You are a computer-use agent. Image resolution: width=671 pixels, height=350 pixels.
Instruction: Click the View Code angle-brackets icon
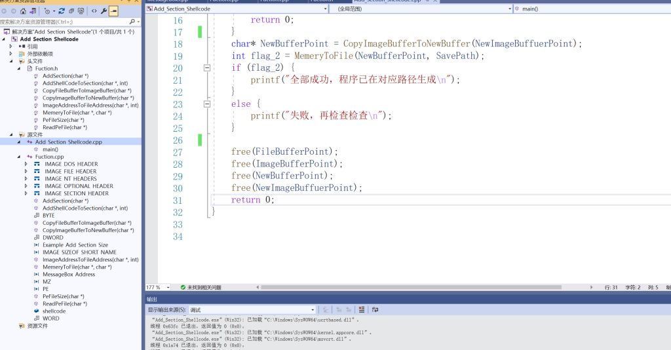[94, 11]
